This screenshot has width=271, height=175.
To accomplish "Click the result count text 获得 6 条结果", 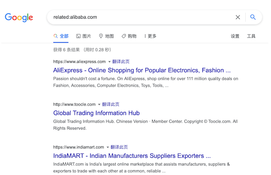I will pos(67,50).
